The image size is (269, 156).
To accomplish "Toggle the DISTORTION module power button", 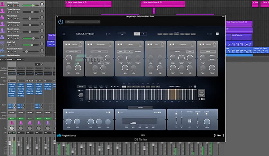I will coord(88,44).
